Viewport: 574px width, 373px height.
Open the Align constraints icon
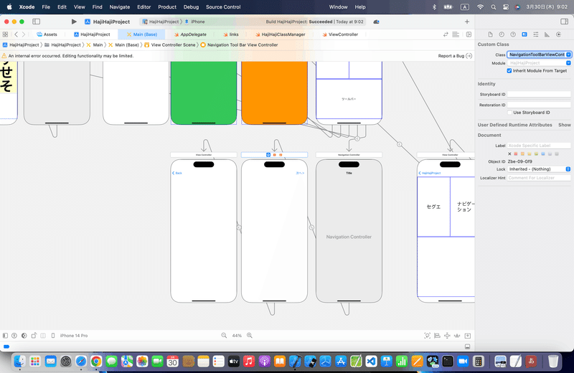[x=437, y=336]
